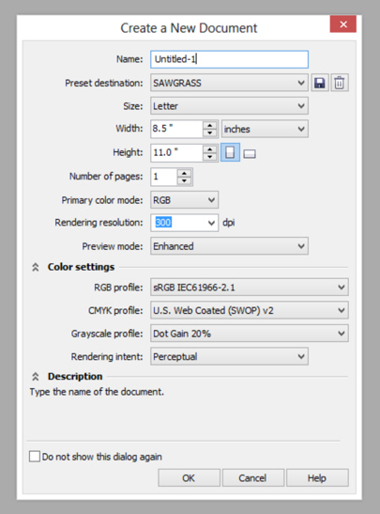The height and width of the screenshot is (514, 380).
Task: Open the Size Letter dropdown
Action: tap(229, 106)
